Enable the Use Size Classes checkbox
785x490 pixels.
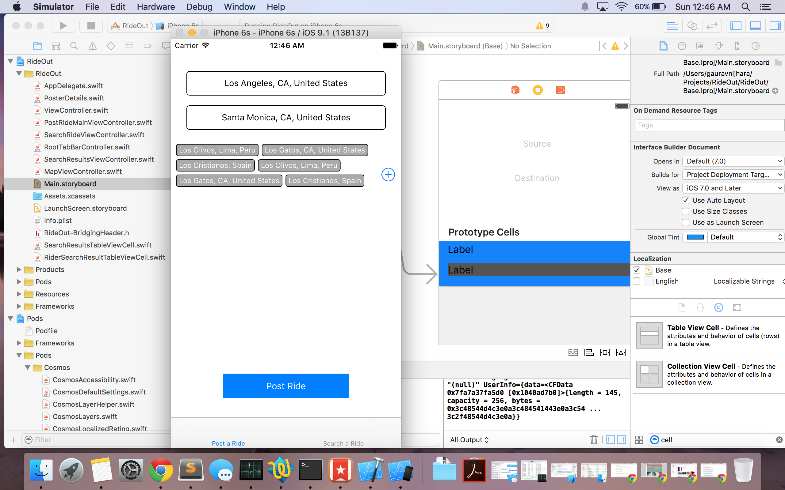pyautogui.click(x=685, y=211)
